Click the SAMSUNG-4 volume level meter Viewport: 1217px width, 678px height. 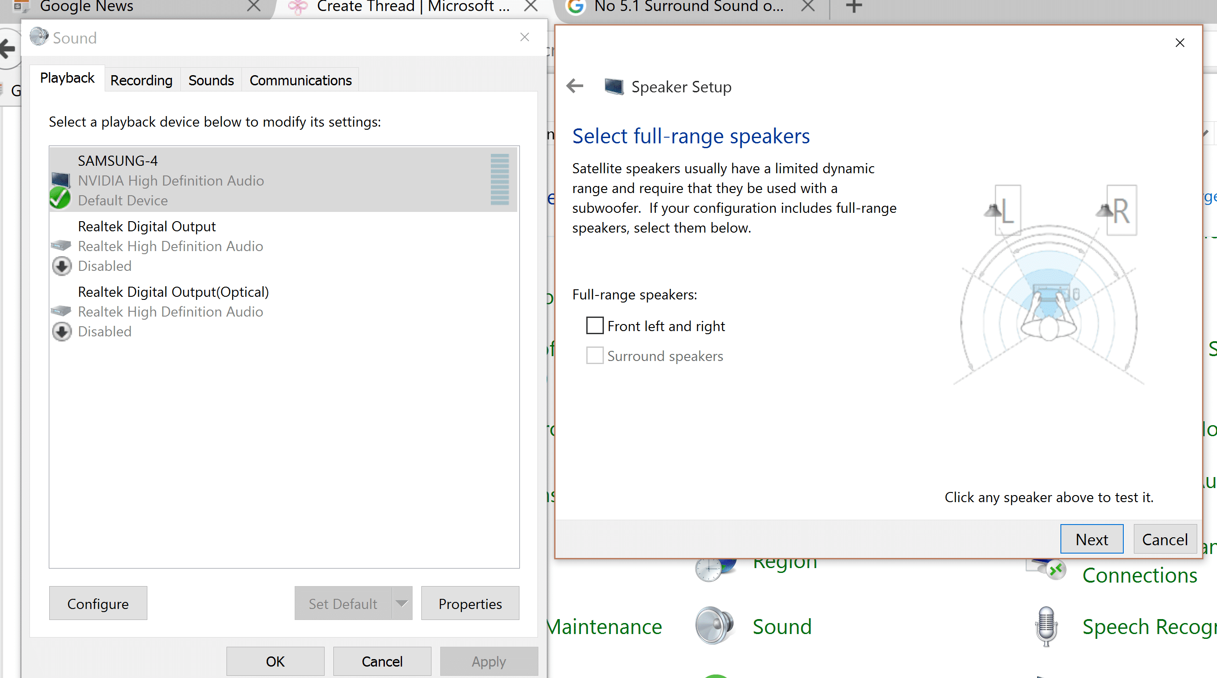(x=499, y=179)
